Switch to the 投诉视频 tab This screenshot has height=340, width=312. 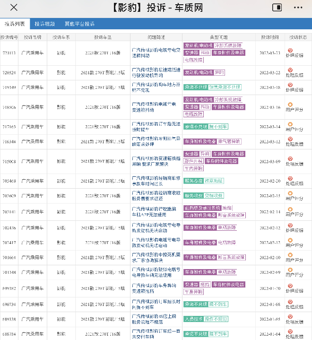coord(44,24)
